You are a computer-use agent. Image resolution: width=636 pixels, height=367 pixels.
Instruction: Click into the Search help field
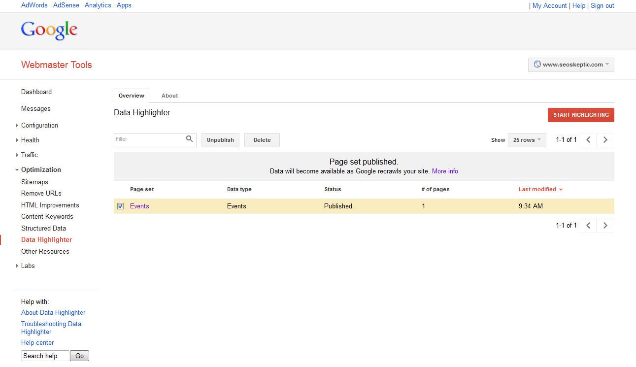(x=45, y=356)
